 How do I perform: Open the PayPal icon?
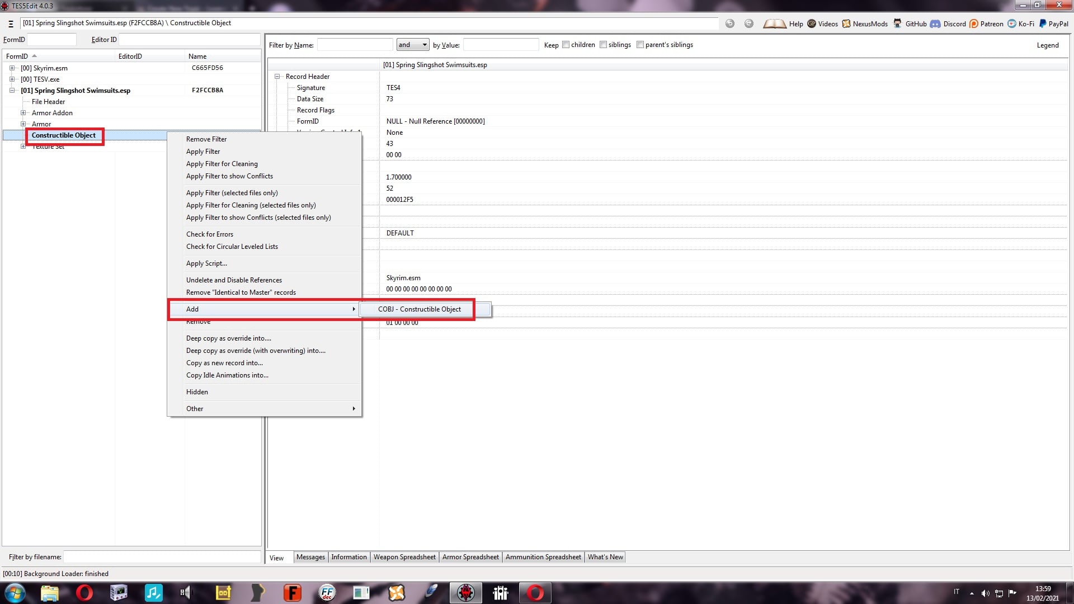click(1043, 23)
